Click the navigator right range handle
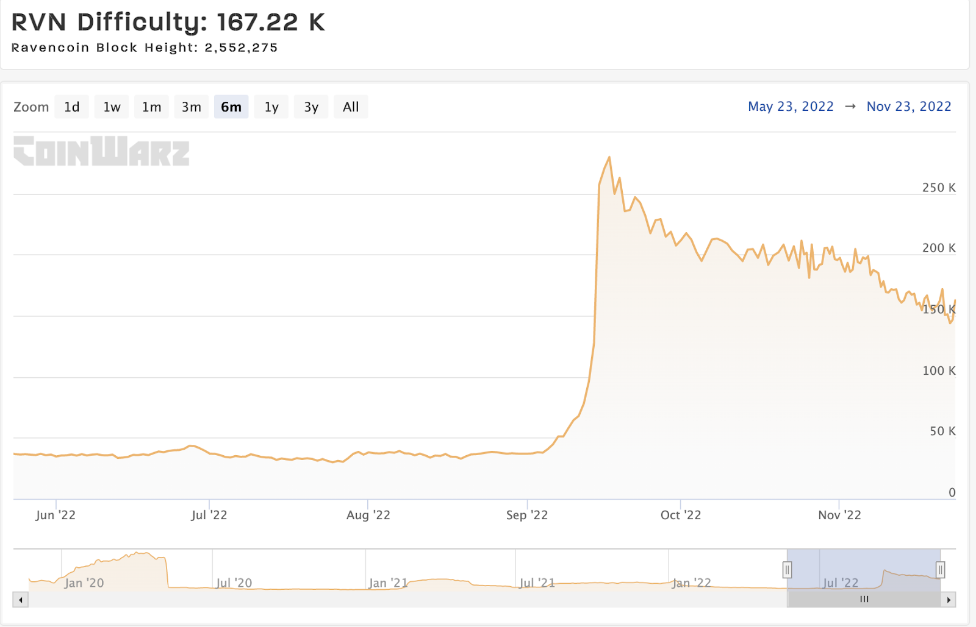976x627 pixels. click(x=941, y=570)
